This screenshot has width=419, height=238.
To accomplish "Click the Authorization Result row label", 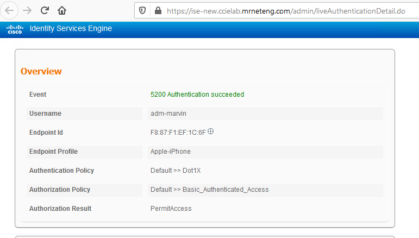I will pyautogui.click(x=60, y=209).
